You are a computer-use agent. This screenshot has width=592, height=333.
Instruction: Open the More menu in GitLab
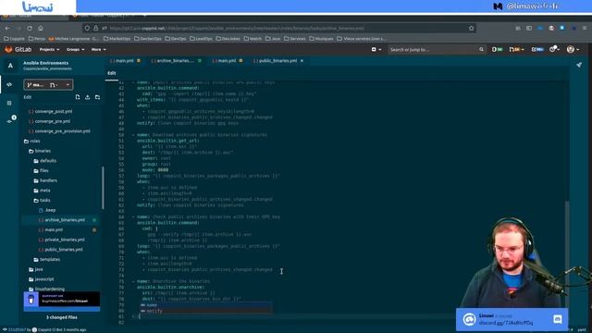tap(98, 49)
